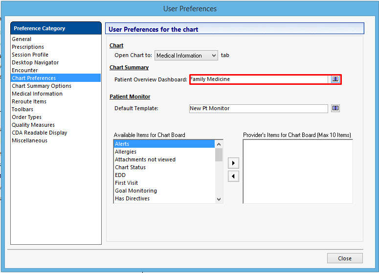Select Attachments not viewed item
This screenshot has height=273, width=379.
pos(164,159)
